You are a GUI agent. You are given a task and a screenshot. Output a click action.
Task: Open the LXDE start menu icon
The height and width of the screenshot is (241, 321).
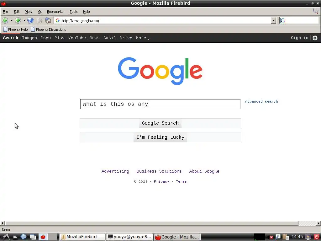6,237
